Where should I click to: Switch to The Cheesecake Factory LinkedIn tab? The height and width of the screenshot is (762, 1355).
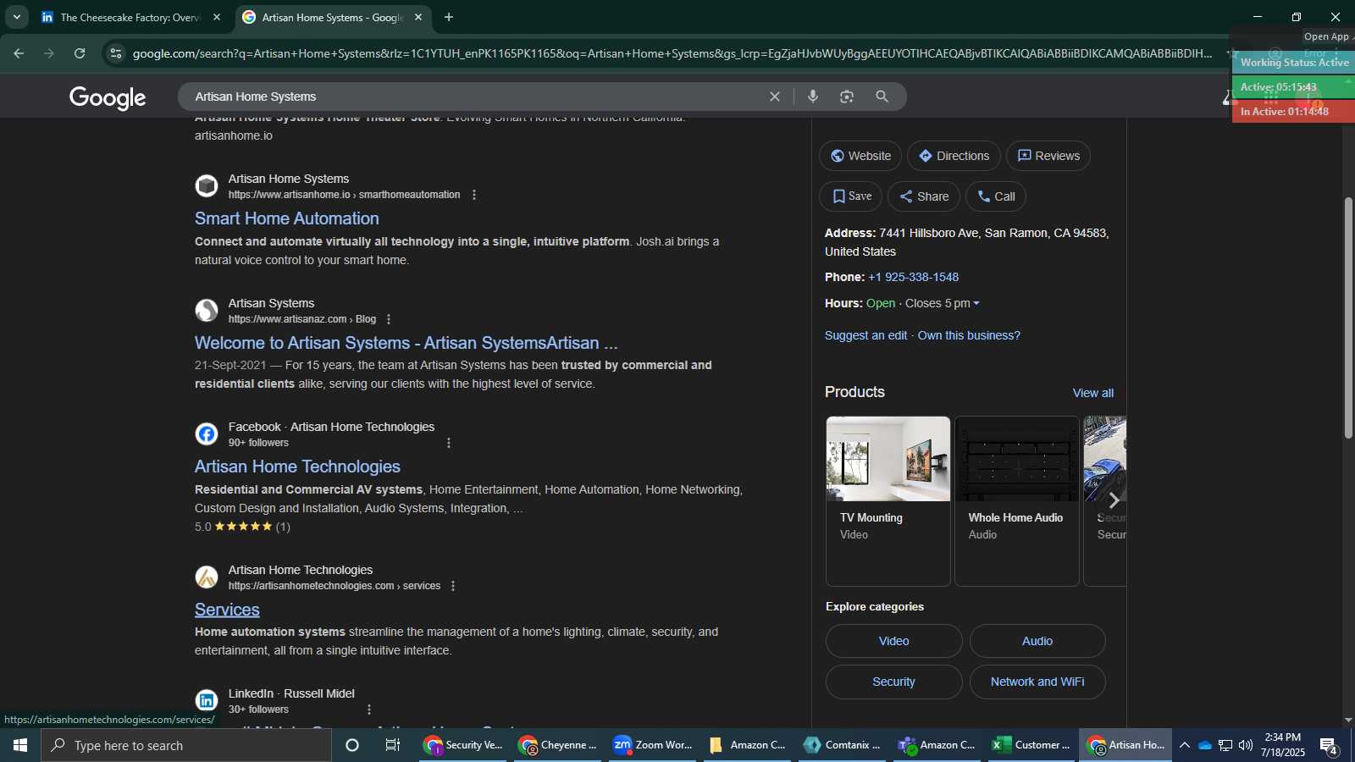[x=130, y=17]
